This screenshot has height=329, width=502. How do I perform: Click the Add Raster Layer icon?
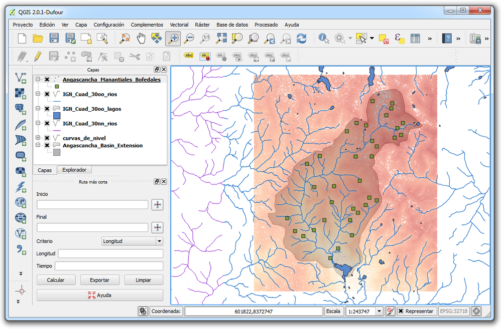[21, 93]
